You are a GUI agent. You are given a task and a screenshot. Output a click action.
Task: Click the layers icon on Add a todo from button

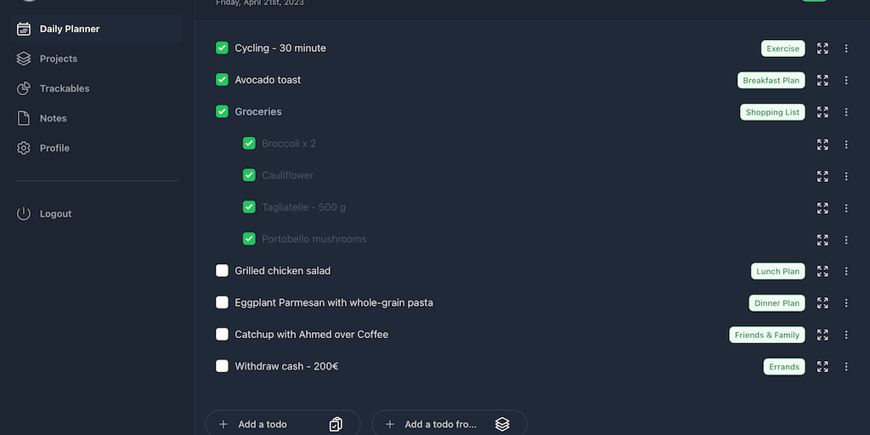(x=502, y=424)
